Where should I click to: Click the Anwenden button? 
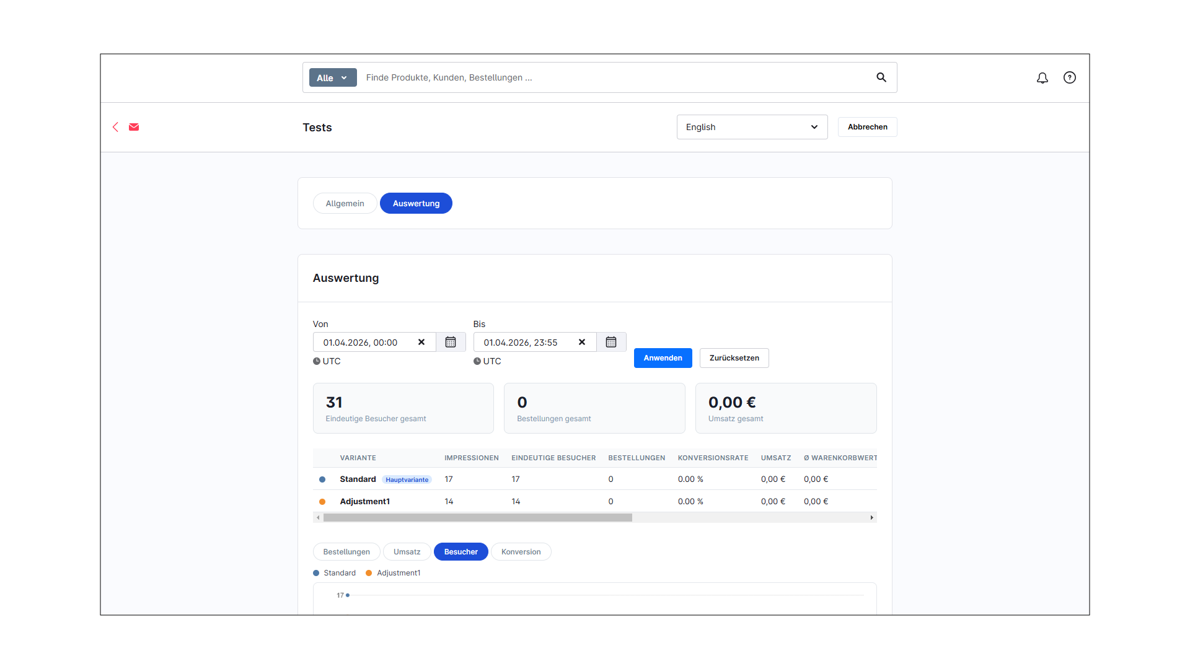663,357
